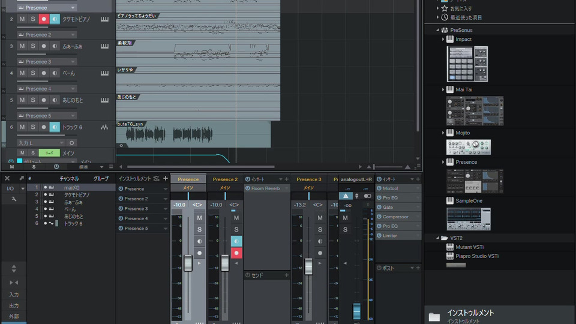Open Presence 3 instrument dropdown on track
Screen dimensions: 576x324
(x=47, y=62)
